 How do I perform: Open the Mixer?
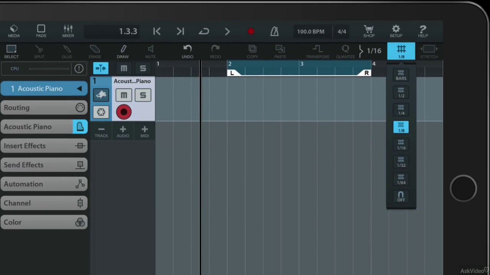coord(68,31)
